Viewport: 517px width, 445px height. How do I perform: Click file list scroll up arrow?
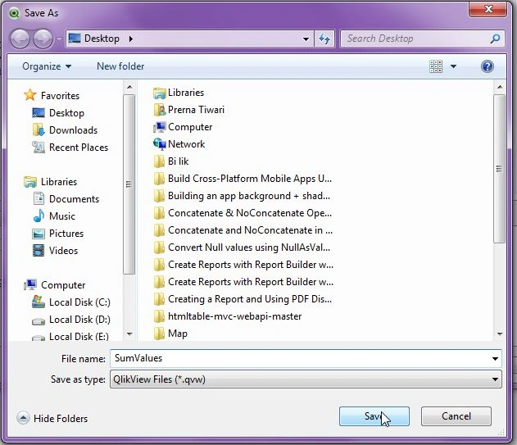[500, 87]
